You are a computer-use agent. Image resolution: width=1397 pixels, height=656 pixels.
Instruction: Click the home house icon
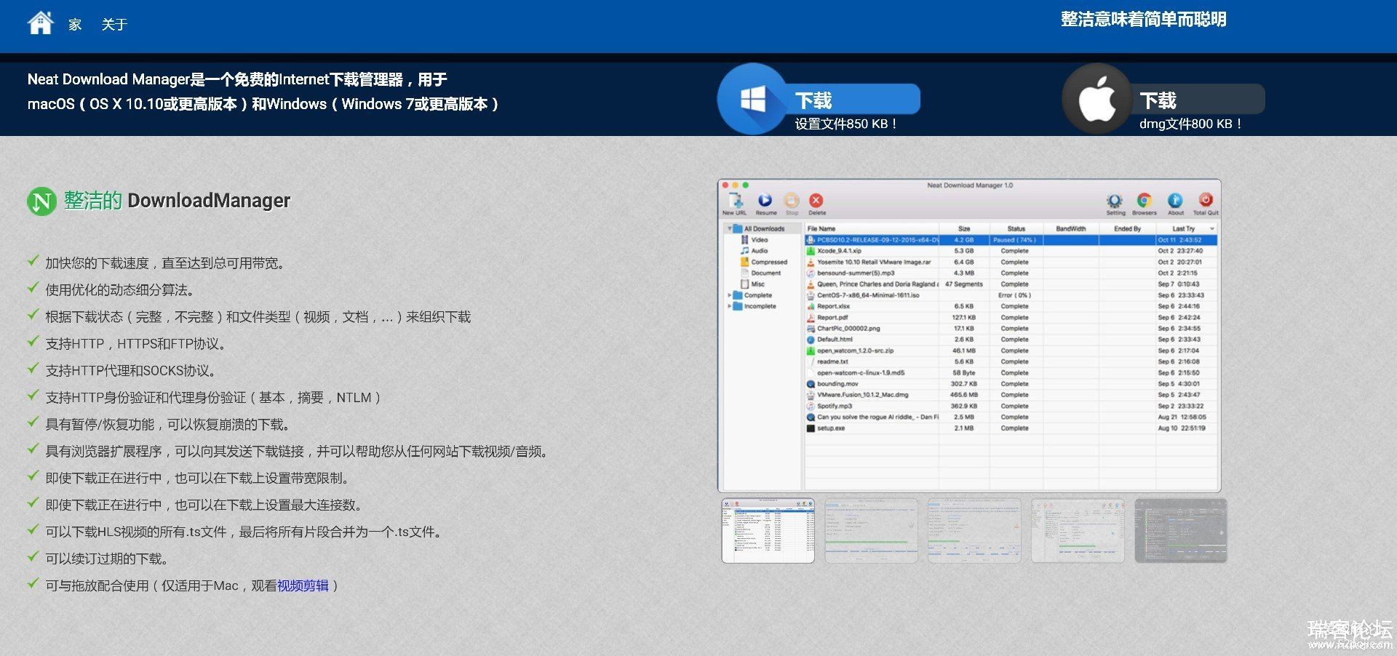coord(41,23)
